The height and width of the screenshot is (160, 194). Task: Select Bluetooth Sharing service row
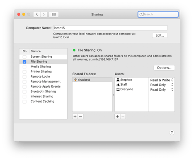(x=43, y=91)
